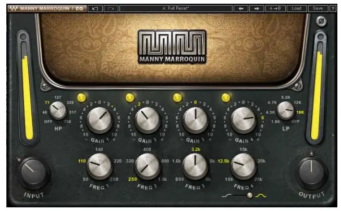This screenshot has height=211, width=341.
Task: Open help with the question mark button
Action: point(333,9)
